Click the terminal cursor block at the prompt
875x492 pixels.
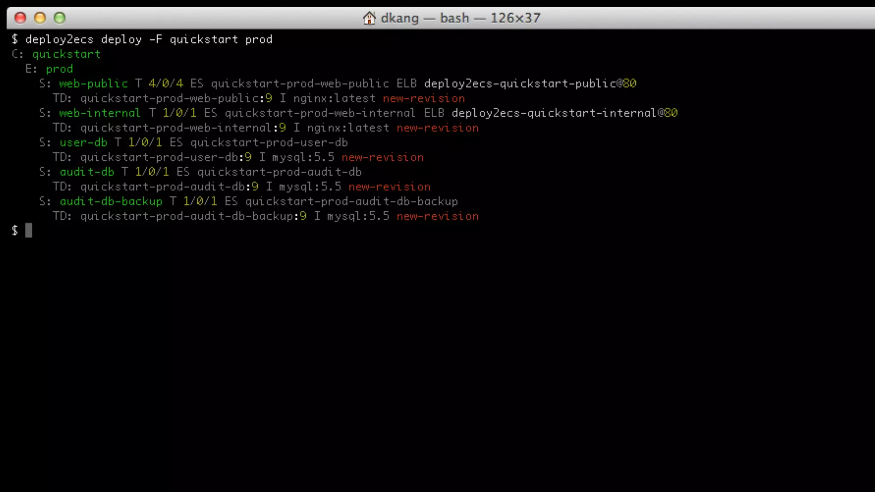click(x=29, y=231)
